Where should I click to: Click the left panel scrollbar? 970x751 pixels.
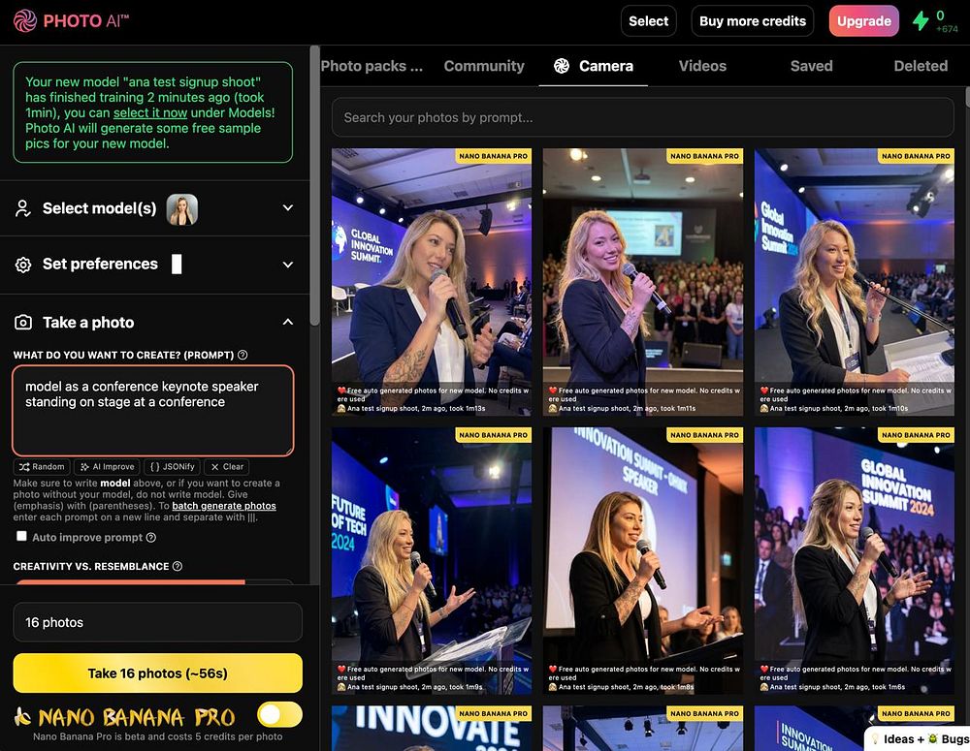315,185
